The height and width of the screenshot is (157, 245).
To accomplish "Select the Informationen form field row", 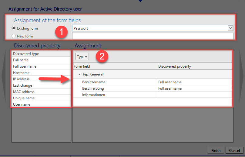I will 119,95.
